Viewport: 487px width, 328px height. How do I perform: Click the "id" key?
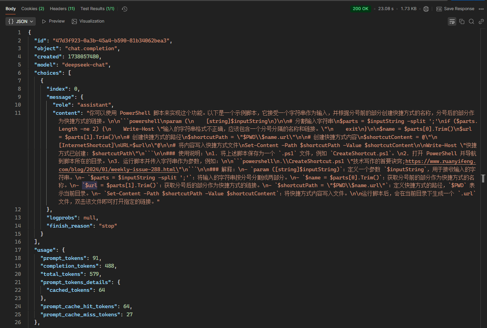40,40
